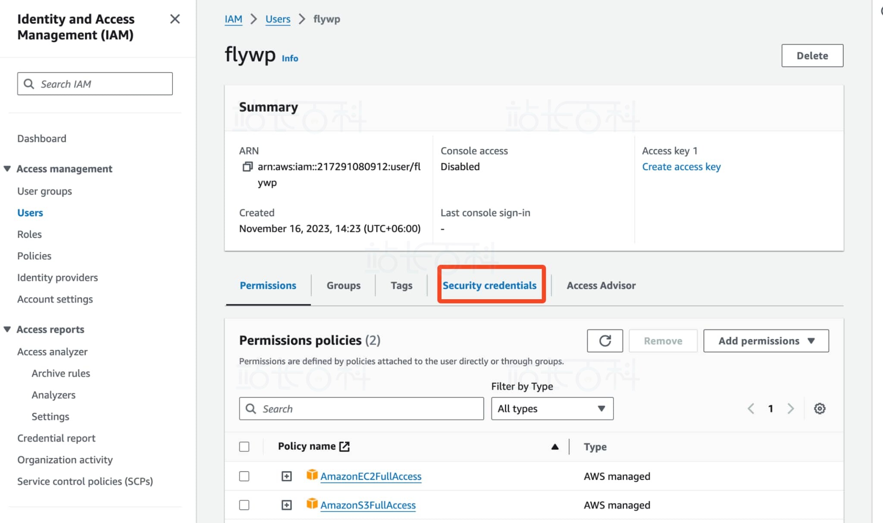Click the refresh policies icon button
The height and width of the screenshot is (523, 883).
604,341
